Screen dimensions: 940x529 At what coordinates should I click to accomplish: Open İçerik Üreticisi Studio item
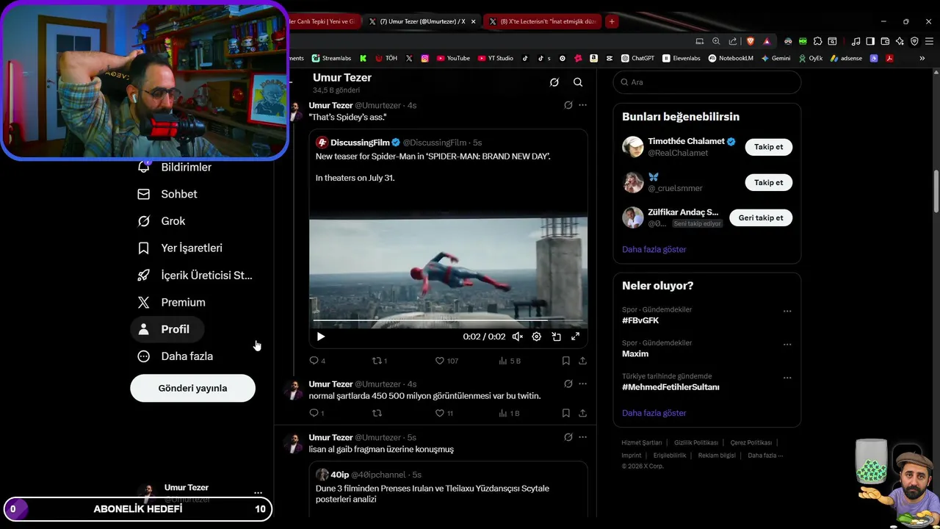coord(195,276)
